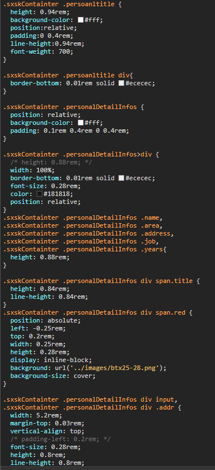Image resolution: width=215 pixels, height=470 pixels.
Task: Click "padding: 0.1rem 0.4rem 0 0.4rem;" line
Action: 69,130
